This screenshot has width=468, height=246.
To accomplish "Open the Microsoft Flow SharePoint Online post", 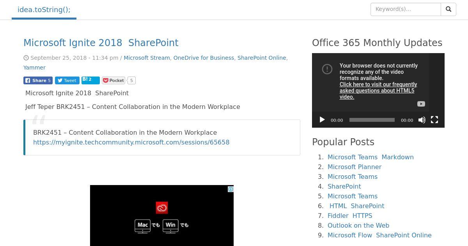I will (x=379, y=235).
